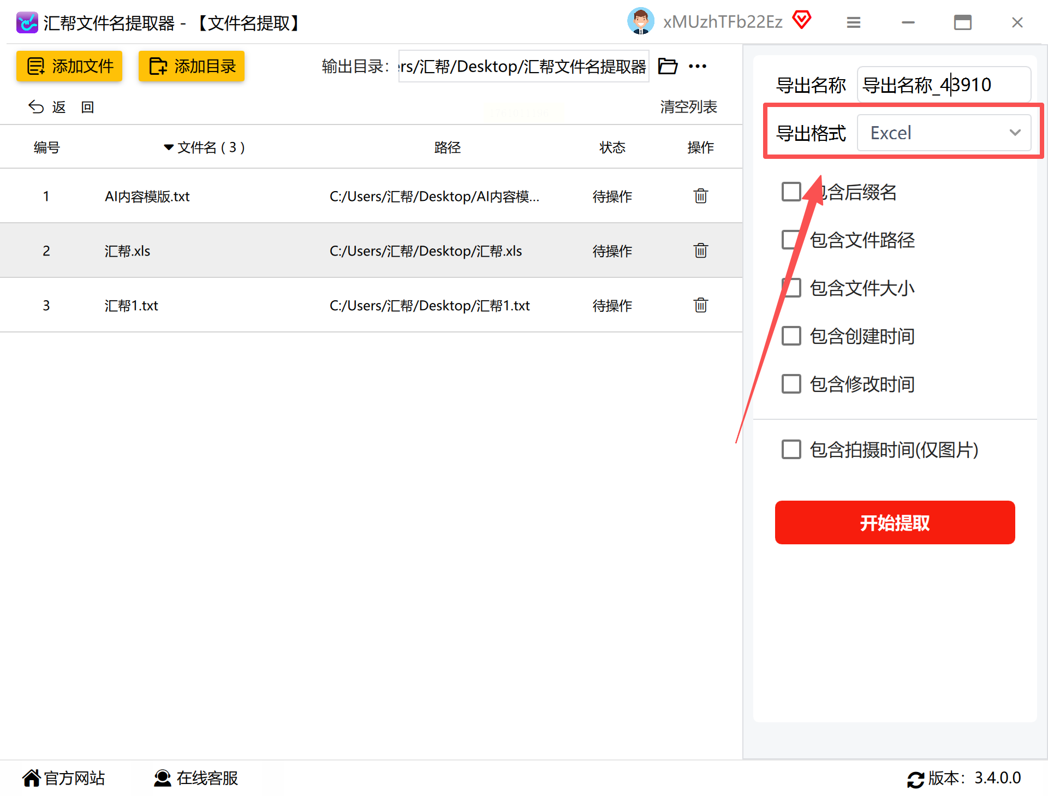Click the three-dots browse output directory icon

698,67
